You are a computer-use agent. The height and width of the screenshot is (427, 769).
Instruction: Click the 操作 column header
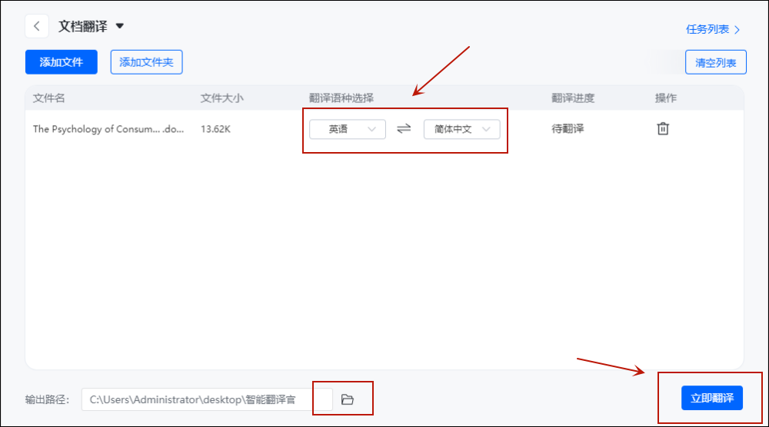pos(665,98)
